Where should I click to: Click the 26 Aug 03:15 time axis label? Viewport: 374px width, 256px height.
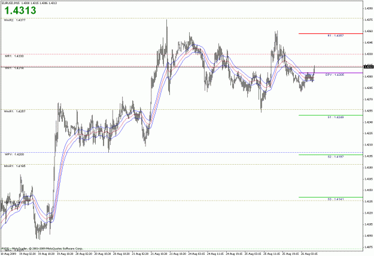tap(309, 254)
